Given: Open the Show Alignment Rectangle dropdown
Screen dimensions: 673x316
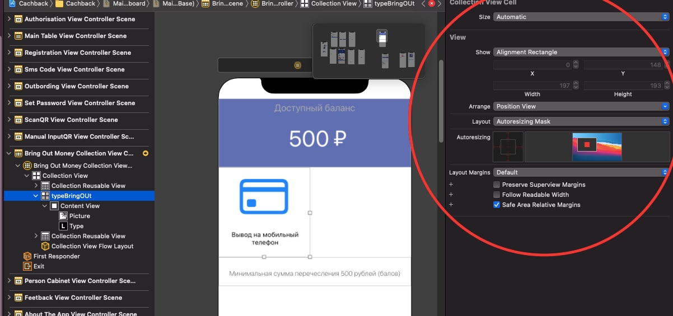Looking at the screenshot, I should [581, 52].
